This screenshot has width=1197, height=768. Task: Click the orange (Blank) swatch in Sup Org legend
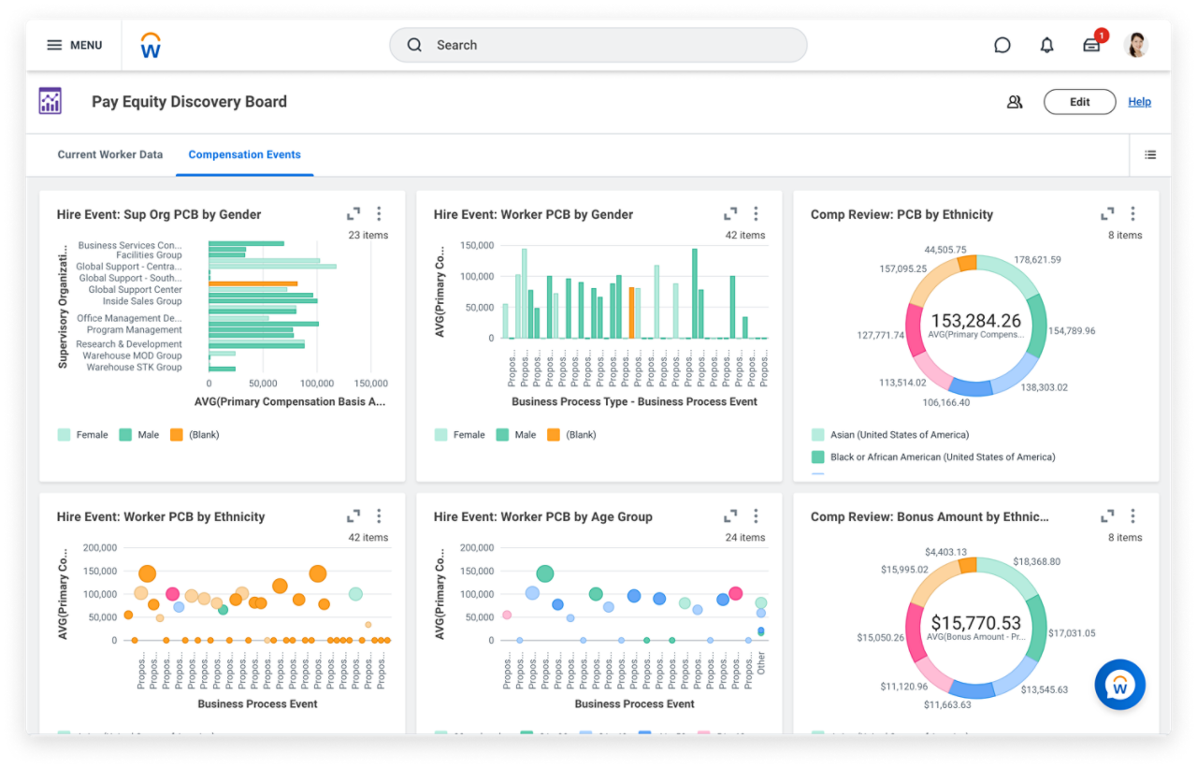tap(177, 435)
